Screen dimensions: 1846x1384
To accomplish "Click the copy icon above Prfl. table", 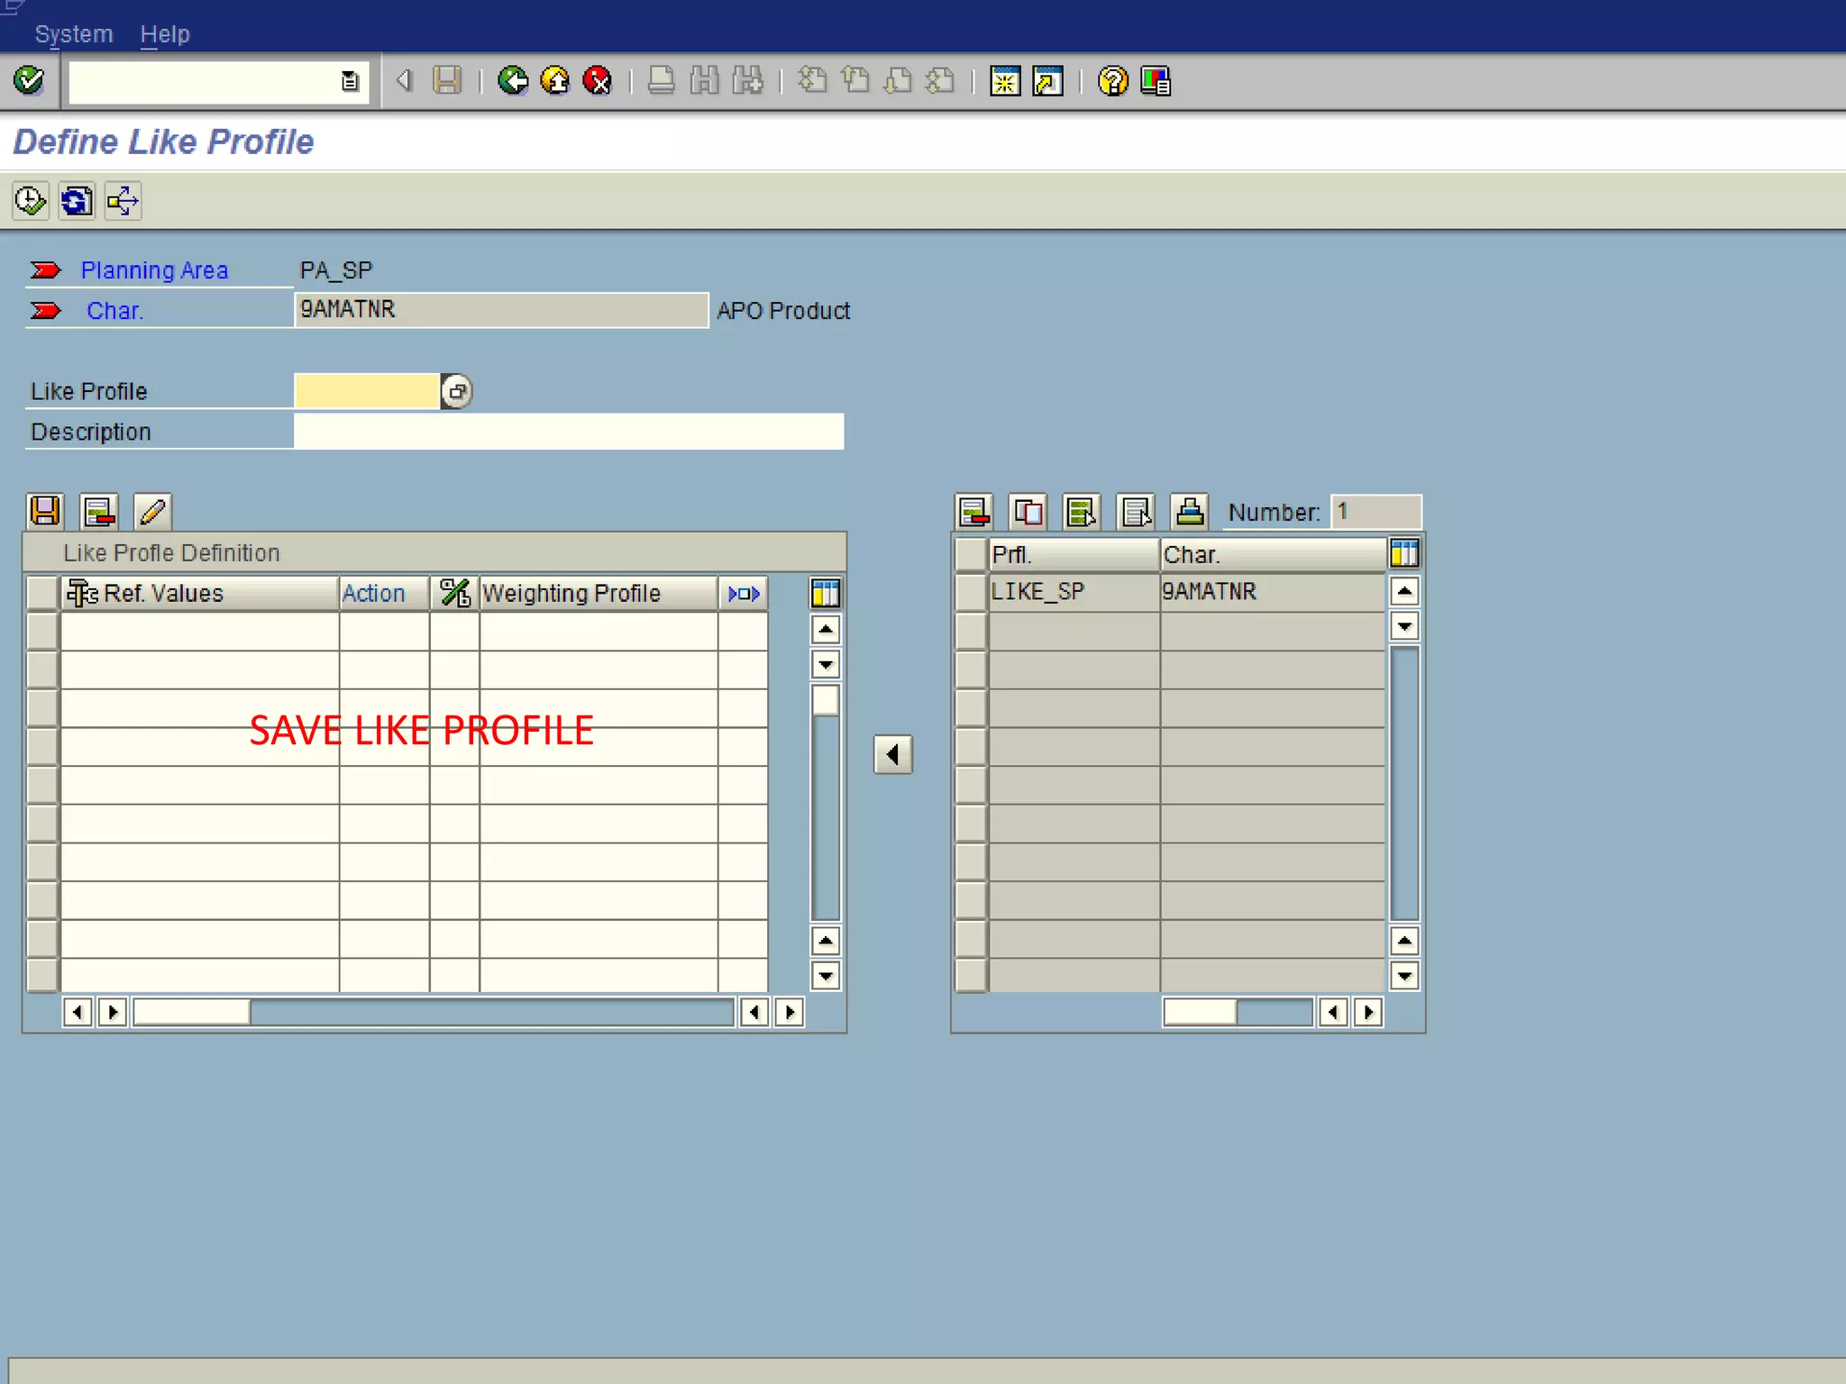I will tap(1028, 512).
